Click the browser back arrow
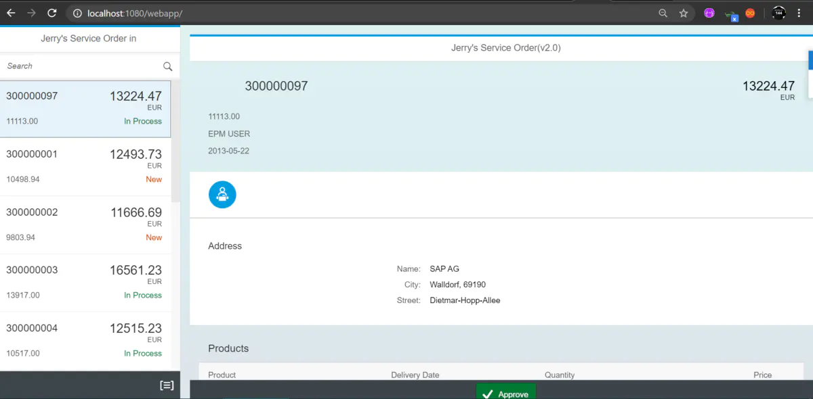813x399 pixels. pyautogui.click(x=12, y=13)
